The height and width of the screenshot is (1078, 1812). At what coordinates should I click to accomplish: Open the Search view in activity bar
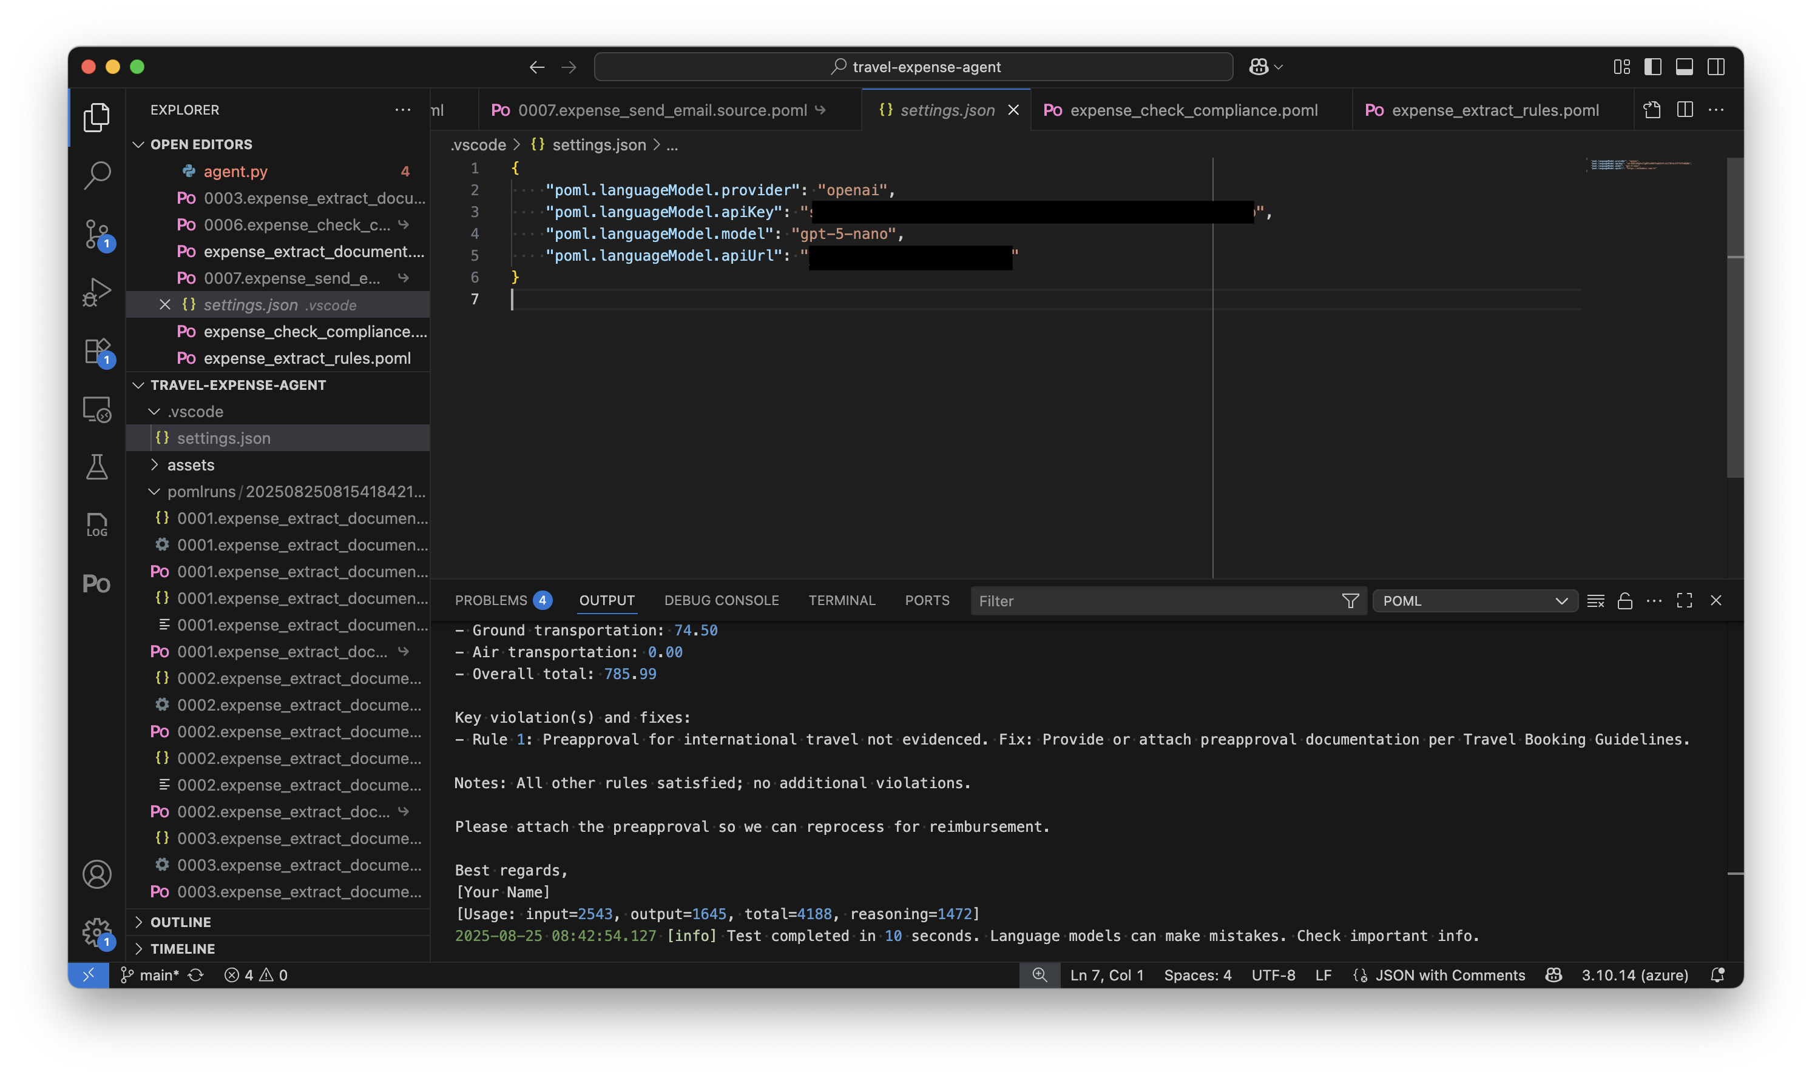pyautogui.click(x=96, y=175)
